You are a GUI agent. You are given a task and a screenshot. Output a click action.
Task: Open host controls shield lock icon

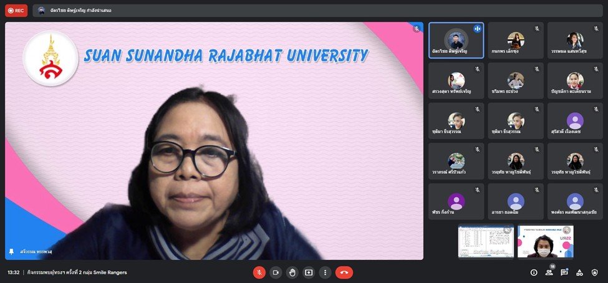(595, 272)
